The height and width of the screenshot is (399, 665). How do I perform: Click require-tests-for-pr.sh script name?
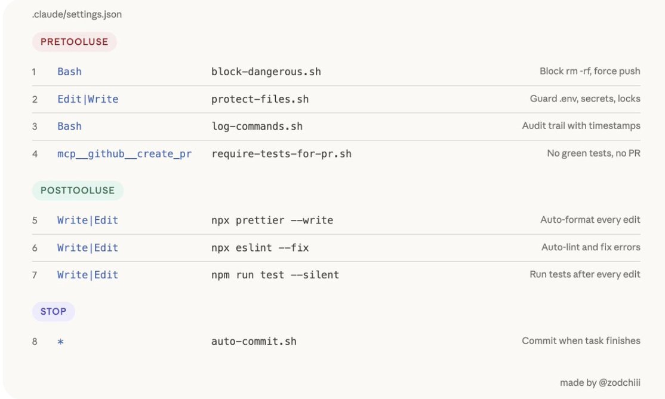tap(281, 154)
